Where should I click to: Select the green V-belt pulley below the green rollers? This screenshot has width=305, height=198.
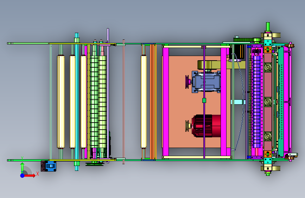pos(95,164)
